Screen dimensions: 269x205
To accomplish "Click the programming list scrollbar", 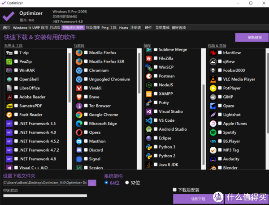I will (204, 124).
